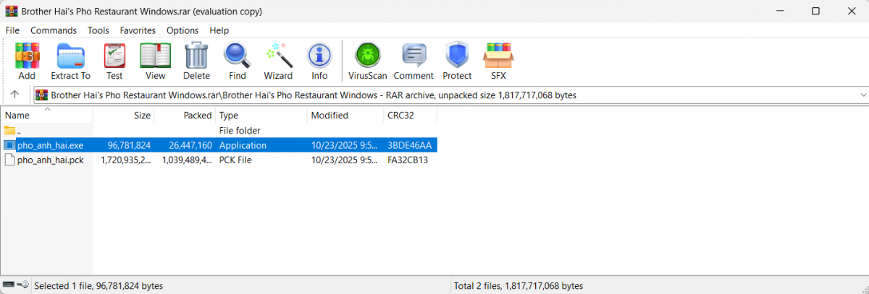Click the 'File folder' type cell

[x=240, y=131]
